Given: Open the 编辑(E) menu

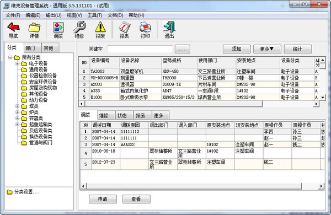Looking at the screenshot, I should (x=33, y=15).
